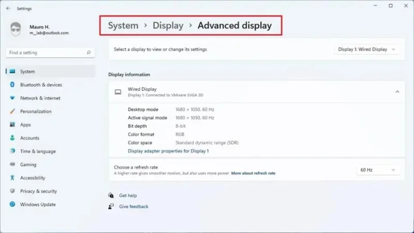Click the m_lab@outlook.com account email
414x233 pixels.
[49, 33]
